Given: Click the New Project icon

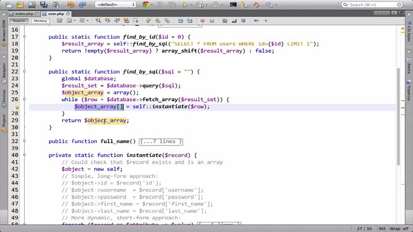Looking at the screenshot, I should [20, 4].
